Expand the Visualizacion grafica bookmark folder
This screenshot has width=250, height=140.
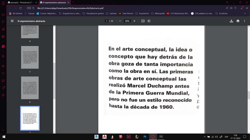click(93, 14)
